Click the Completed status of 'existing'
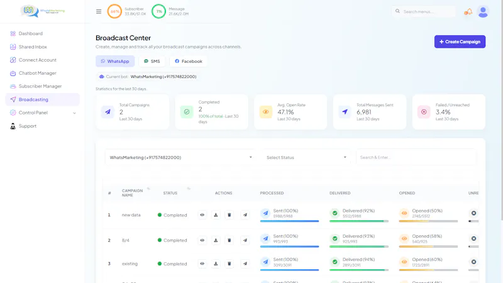The height and width of the screenshot is (283, 503). pyautogui.click(x=172, y=264)
